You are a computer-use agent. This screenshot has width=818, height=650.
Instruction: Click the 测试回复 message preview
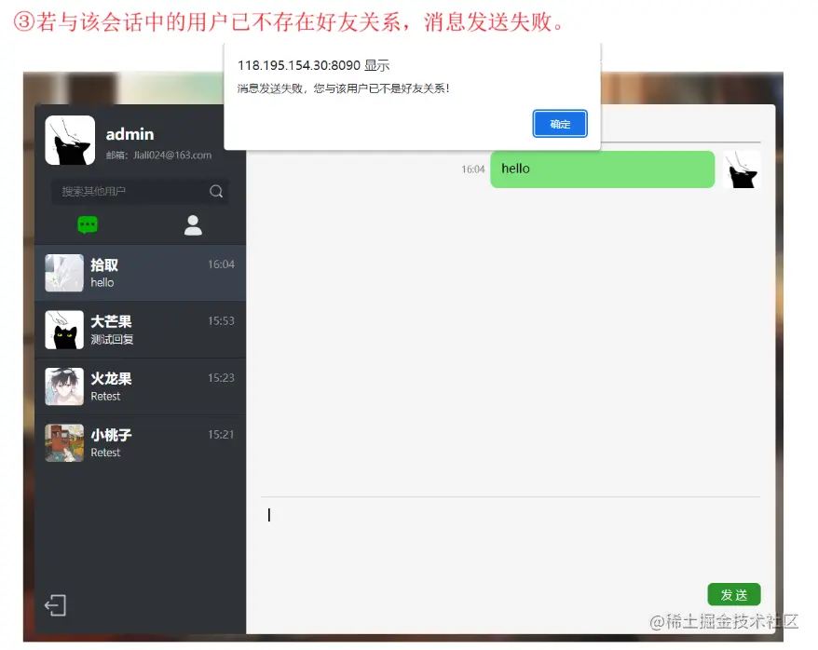coord(112,339)
